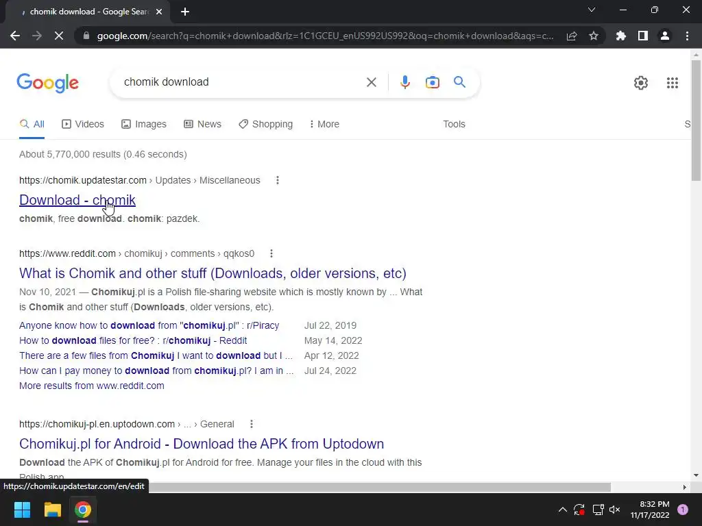Click the muted volume tray icon
702x526 pixels.
point(615,510)
